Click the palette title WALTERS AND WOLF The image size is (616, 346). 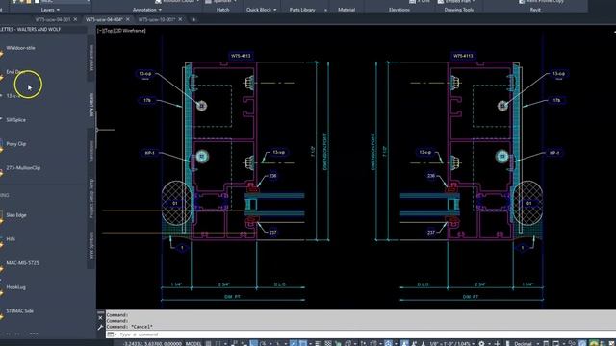click(38, 29)
